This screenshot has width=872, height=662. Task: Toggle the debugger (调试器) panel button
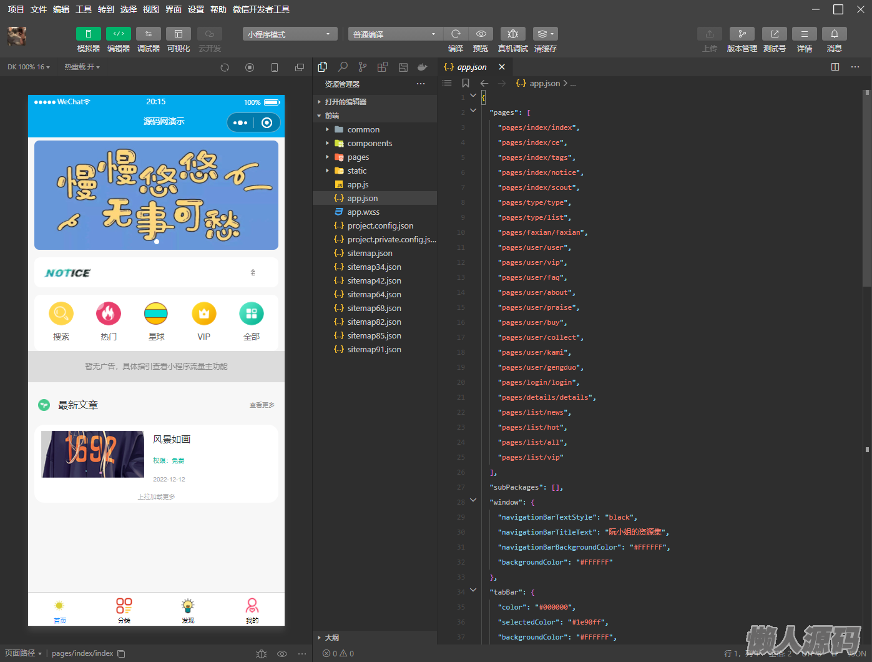click(x=148, y=34)
